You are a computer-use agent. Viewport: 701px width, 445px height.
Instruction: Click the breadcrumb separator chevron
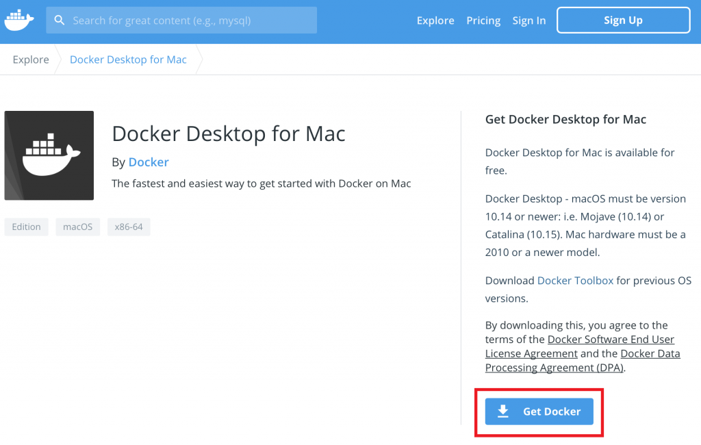point(59,60)
